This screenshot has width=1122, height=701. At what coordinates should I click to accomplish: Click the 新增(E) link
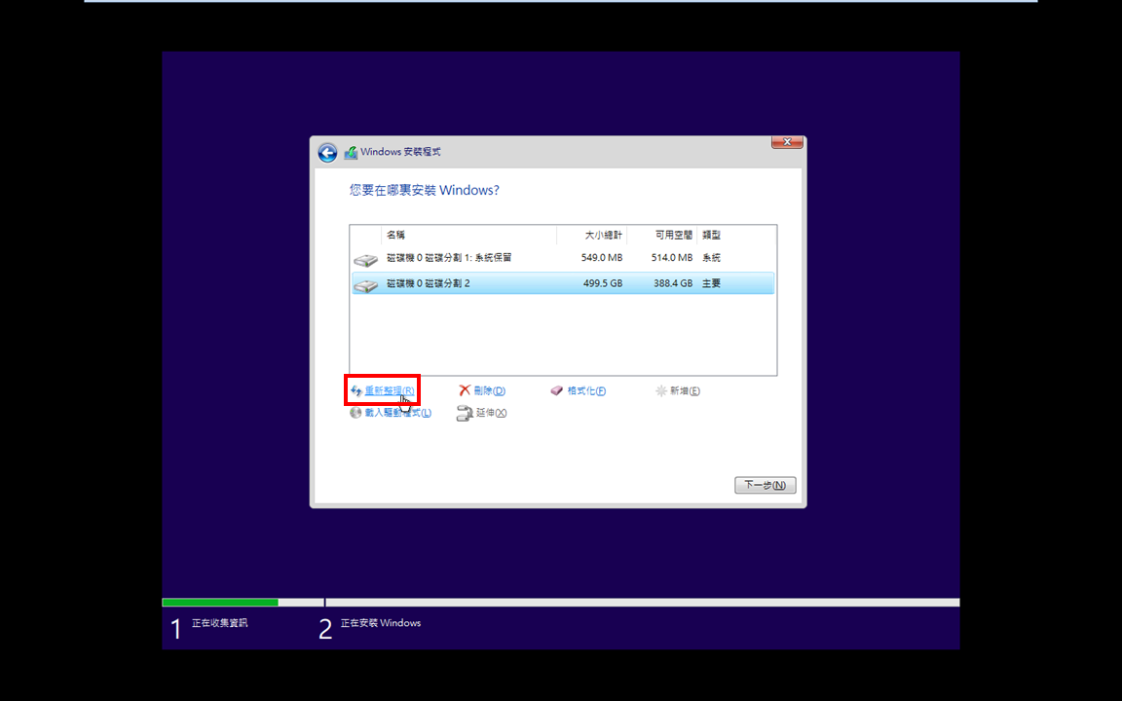pyautogui.click(x=685, y=390)
